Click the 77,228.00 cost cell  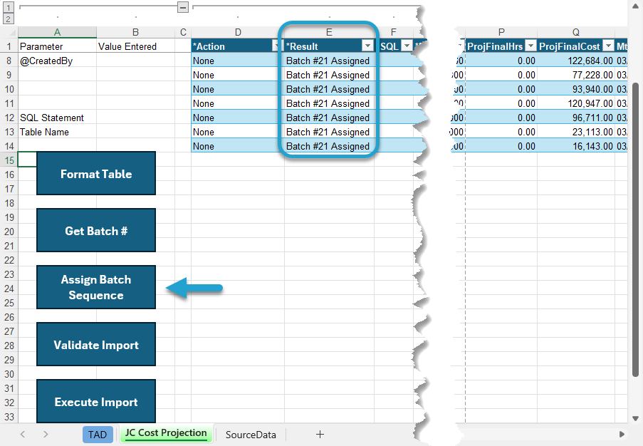tap(576, 75)
